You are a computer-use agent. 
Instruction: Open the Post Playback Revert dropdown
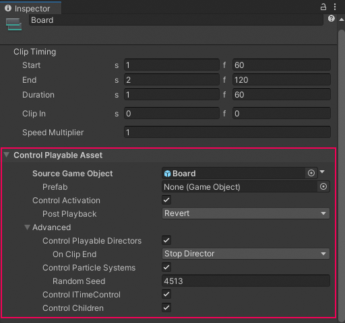[246, 213]
